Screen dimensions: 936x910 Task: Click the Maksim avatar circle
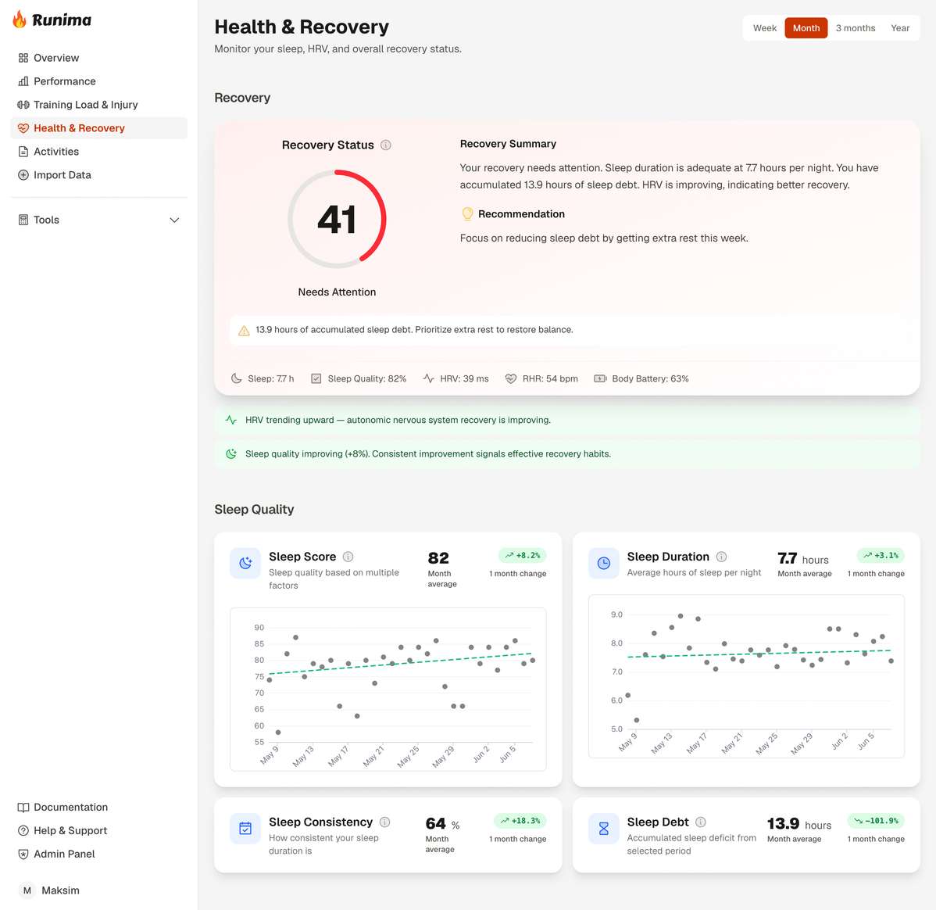pyautogui.click(x=27, y=890)
